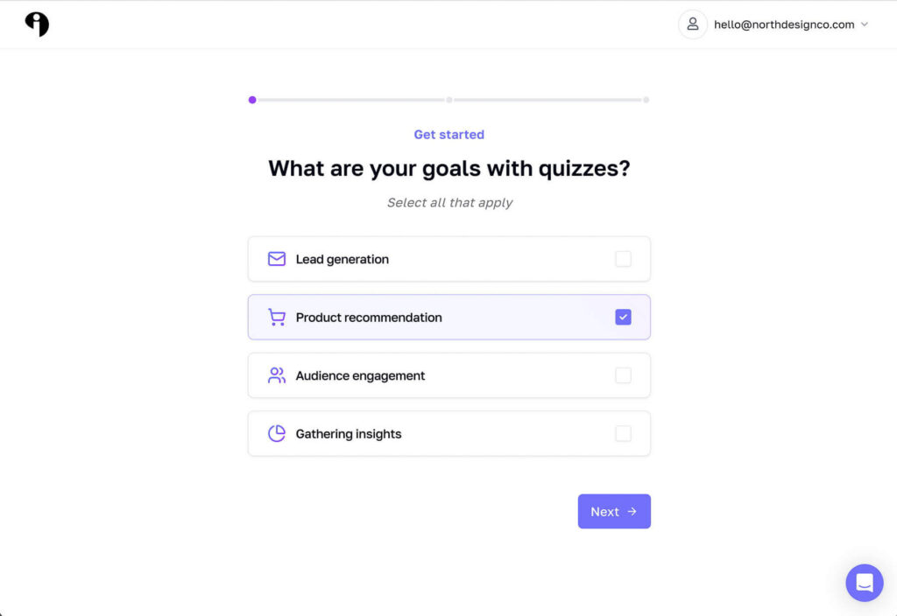Screen dimensions: 897x616
Task: Tick the Gathering insights checkbox
Action: pyautogui.click(x=623, y=434)
